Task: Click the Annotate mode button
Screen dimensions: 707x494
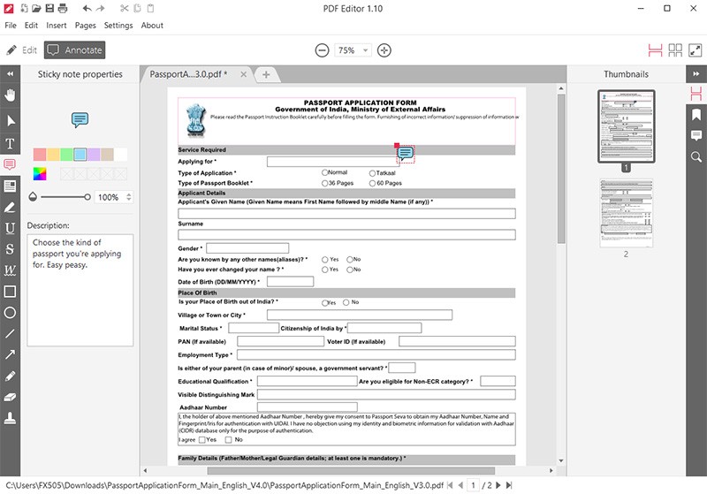Action: point(74,50)
